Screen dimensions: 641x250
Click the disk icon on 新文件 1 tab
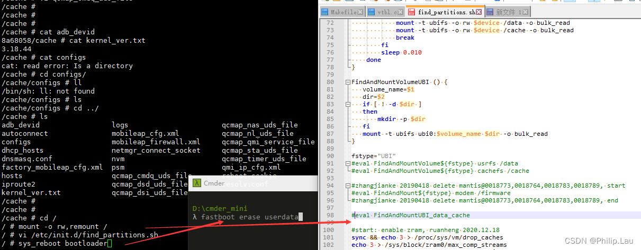point(490,12)
